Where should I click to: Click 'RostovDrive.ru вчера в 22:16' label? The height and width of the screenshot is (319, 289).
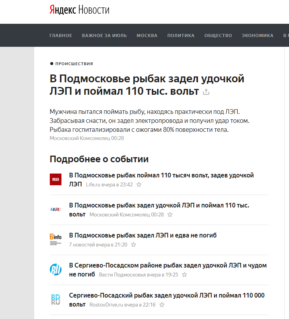point(123,305)
